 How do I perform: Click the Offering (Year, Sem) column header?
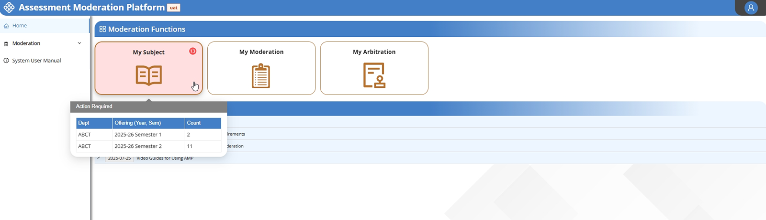pos(149,123)
